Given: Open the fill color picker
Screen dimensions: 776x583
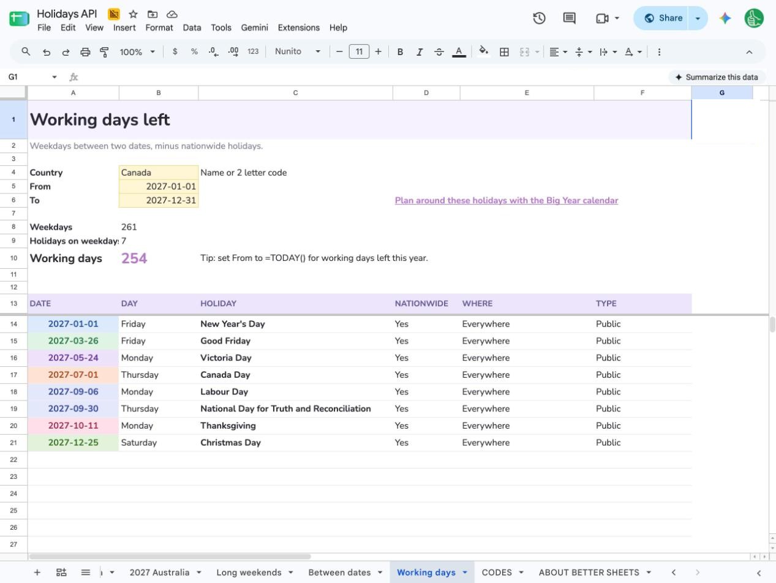Looking at the screenshot, I should tap(484, 52).
